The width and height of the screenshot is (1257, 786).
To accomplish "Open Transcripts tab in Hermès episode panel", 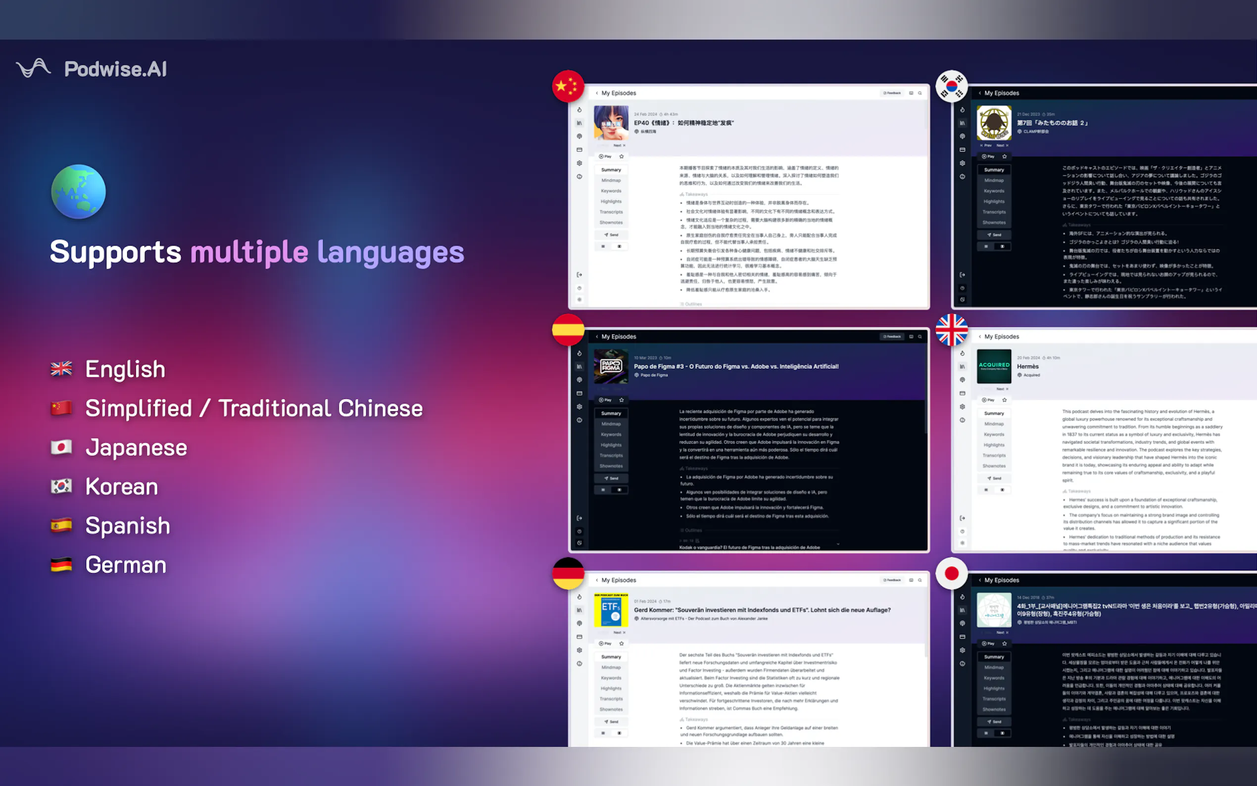I will click(994, 455).
